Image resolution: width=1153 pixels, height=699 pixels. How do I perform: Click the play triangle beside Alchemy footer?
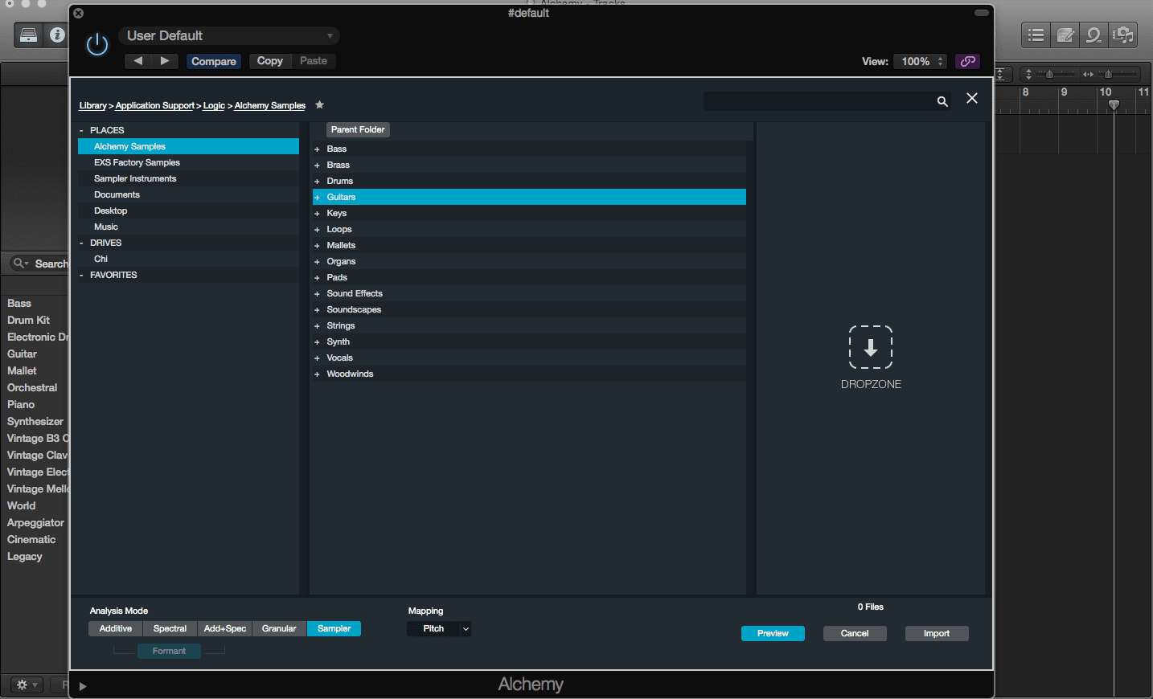coord(82,686)
